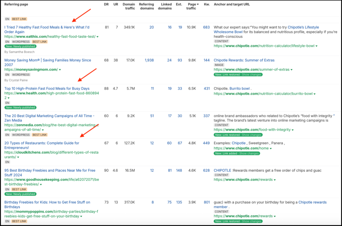Click the CONTENT tag under the Lifestyle Bowl anchor
This screenshot has height=226, width=342.
(x=221, y=41)
